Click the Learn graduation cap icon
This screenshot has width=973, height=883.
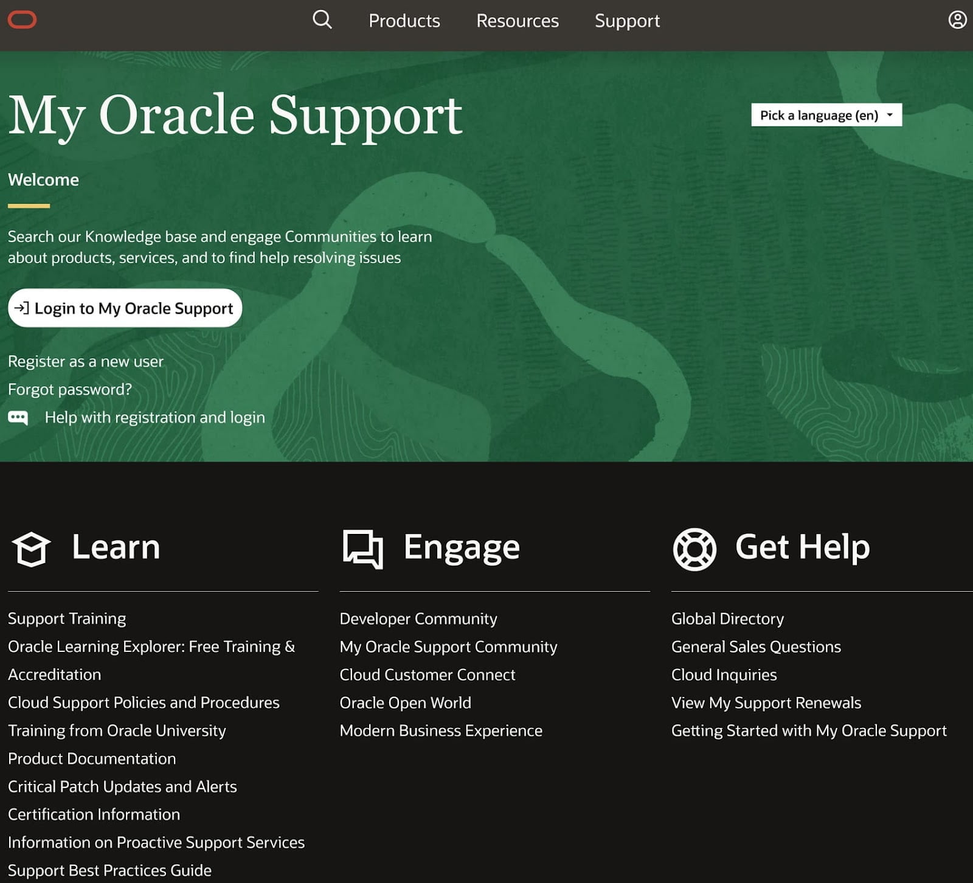[31, 549]
